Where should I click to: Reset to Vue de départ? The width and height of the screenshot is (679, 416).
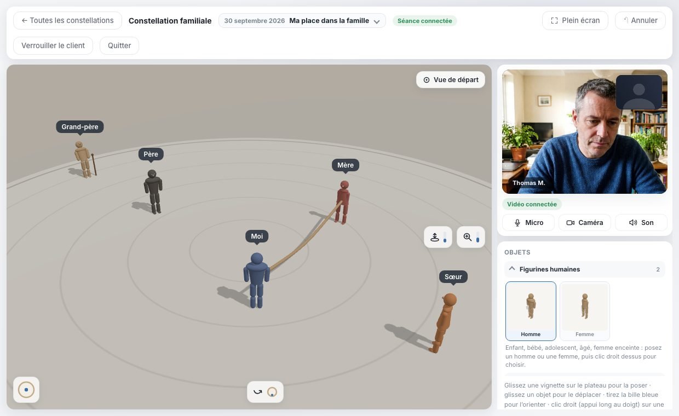(451, 80)
